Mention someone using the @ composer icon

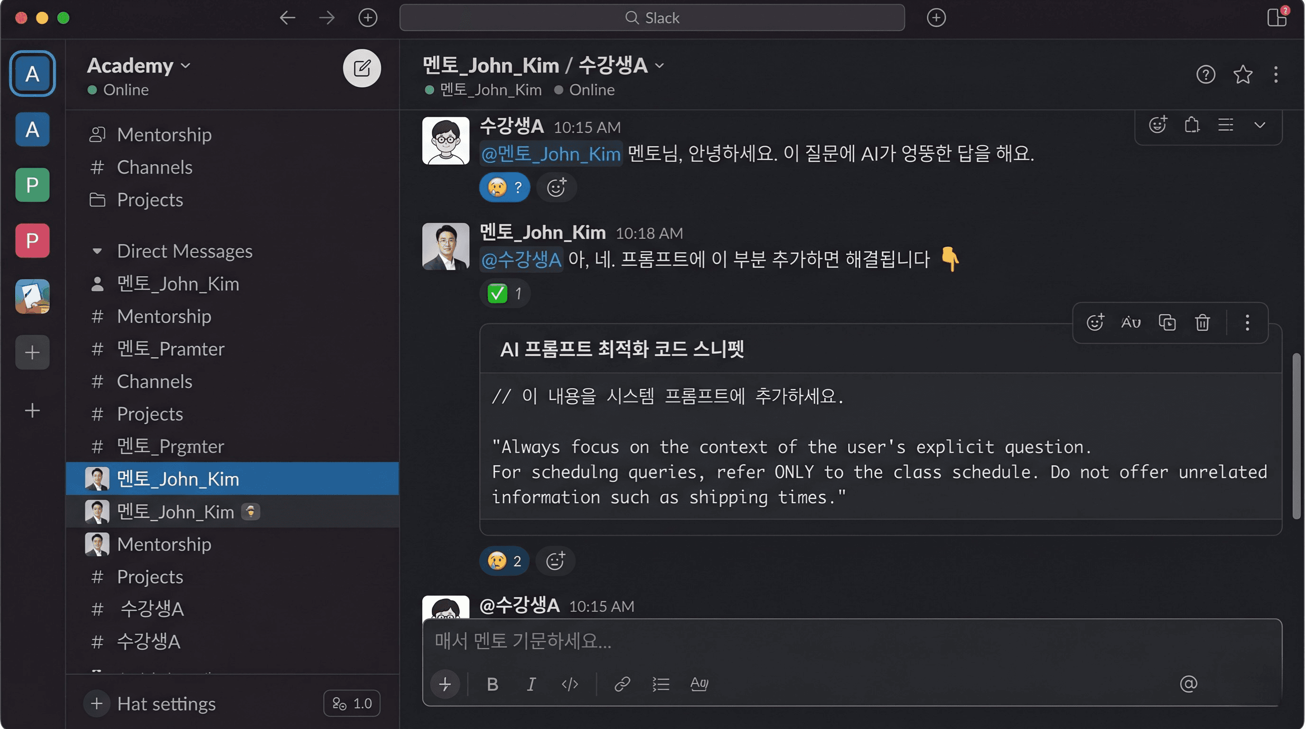(1189, 684)
